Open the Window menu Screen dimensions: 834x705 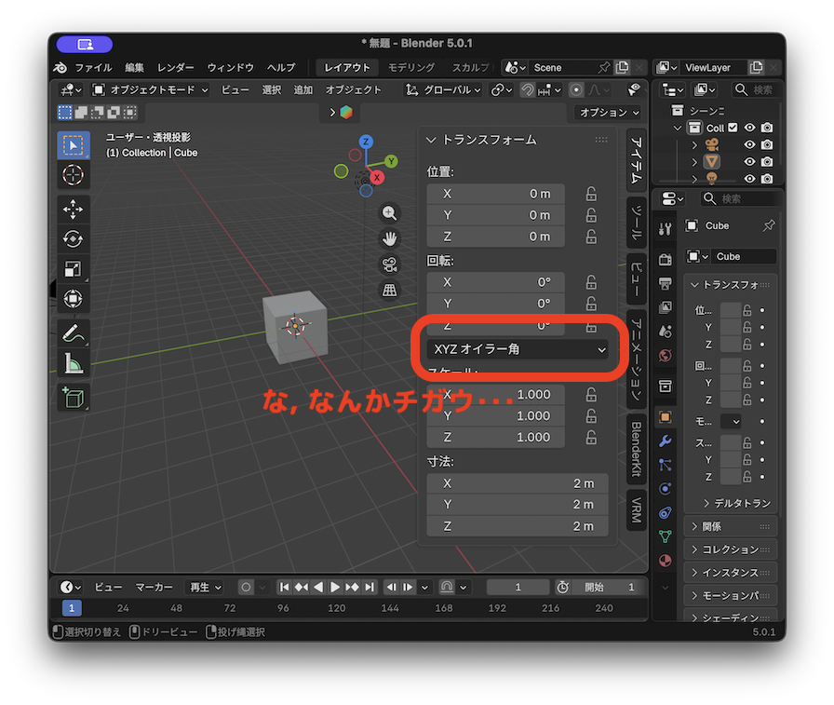230,68
